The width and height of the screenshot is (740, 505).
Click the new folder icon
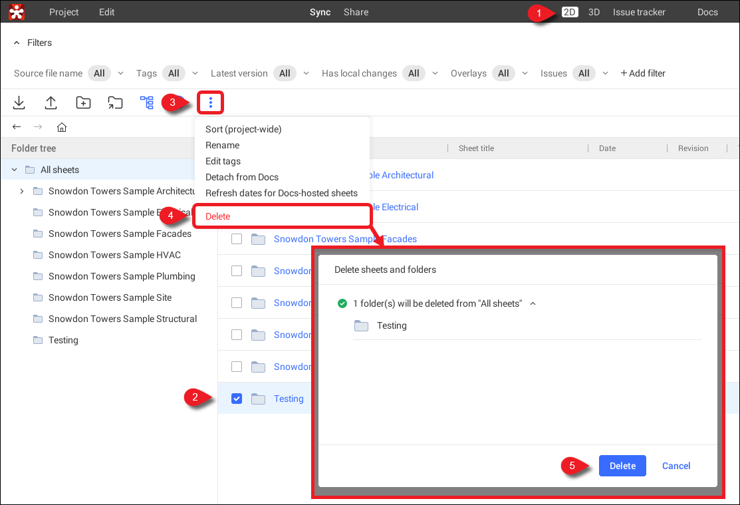pos(83,102)
